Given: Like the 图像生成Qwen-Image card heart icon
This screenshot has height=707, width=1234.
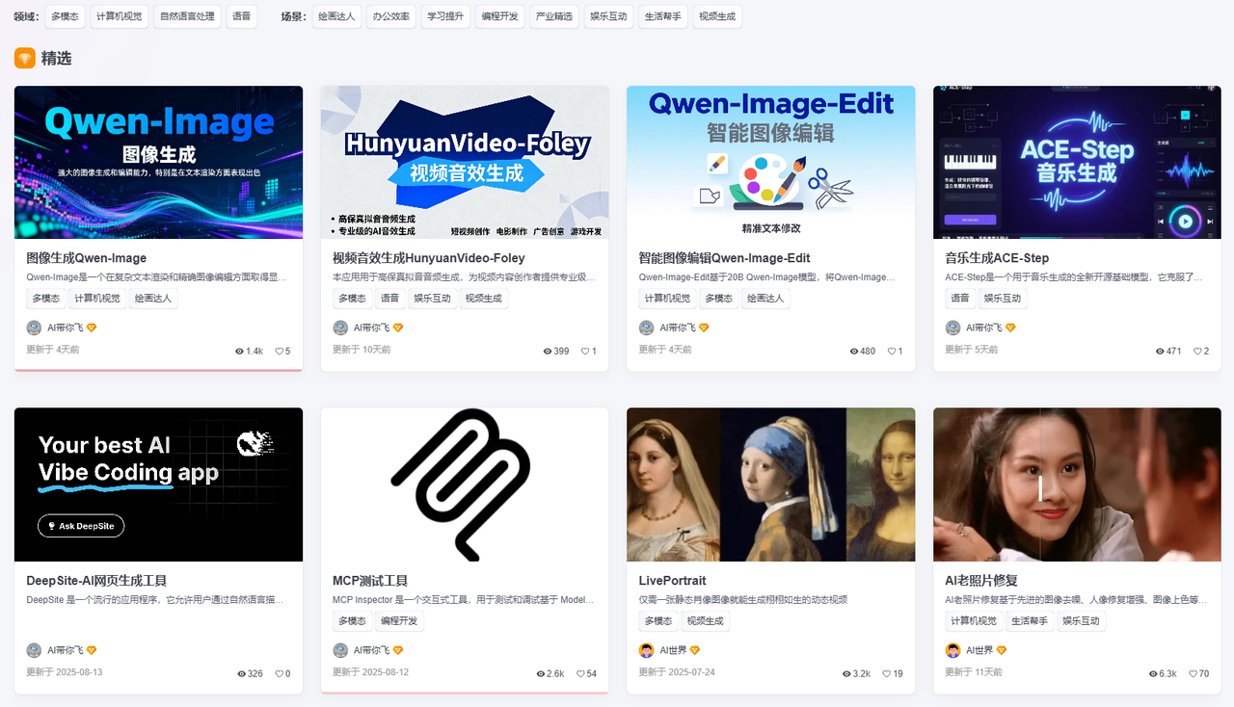Looking at the screenshot, I should tap(279, 352).
